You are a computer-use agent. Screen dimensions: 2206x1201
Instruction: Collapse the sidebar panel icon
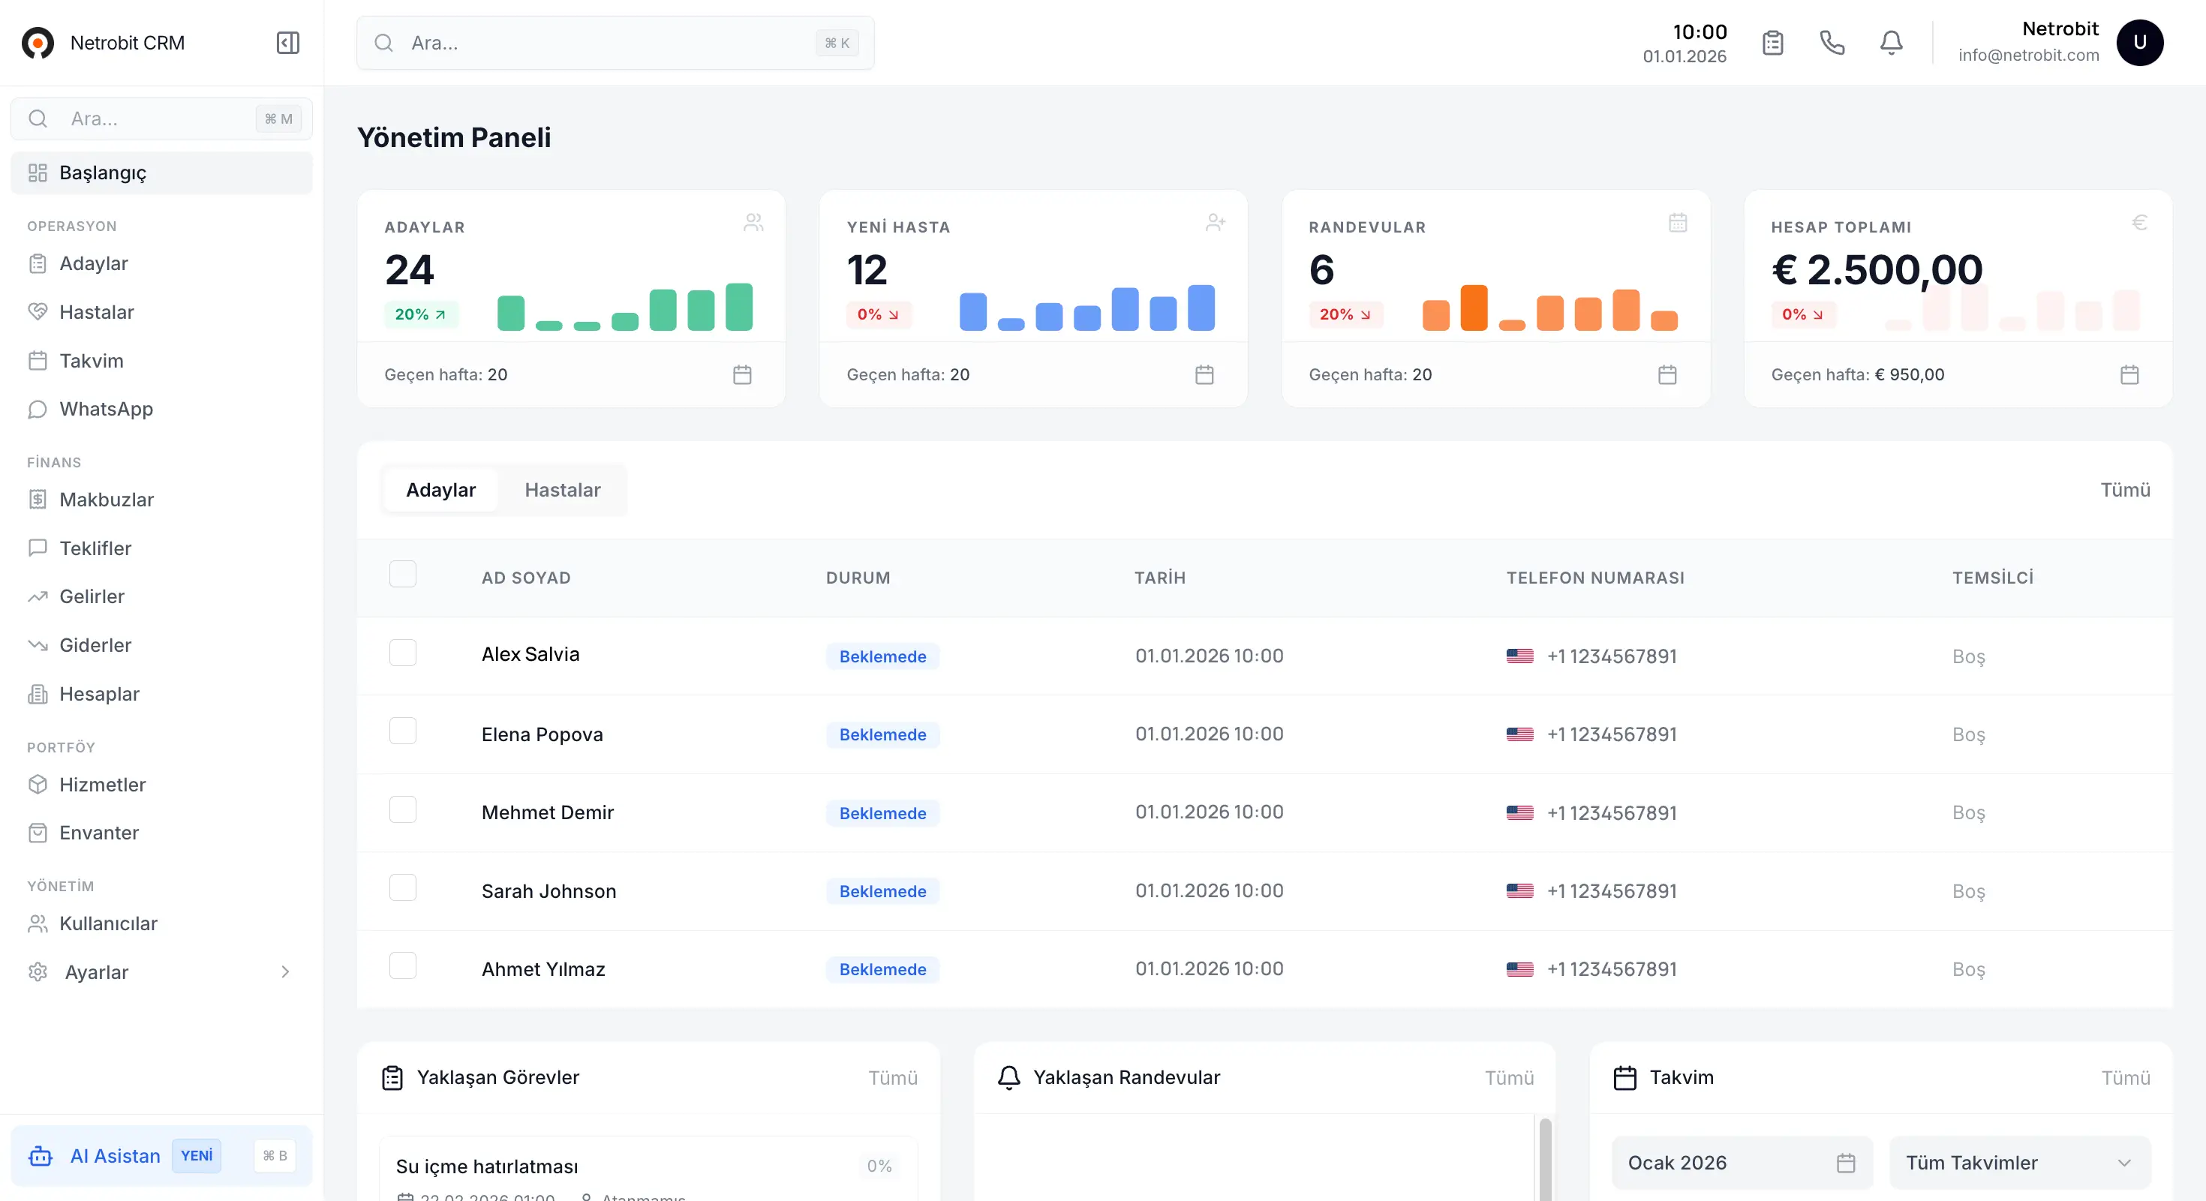[287, 43]
